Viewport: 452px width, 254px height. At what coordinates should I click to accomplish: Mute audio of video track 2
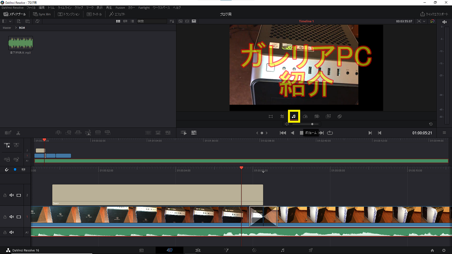click(11, 195)
